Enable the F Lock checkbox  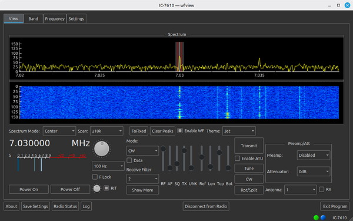95,177
